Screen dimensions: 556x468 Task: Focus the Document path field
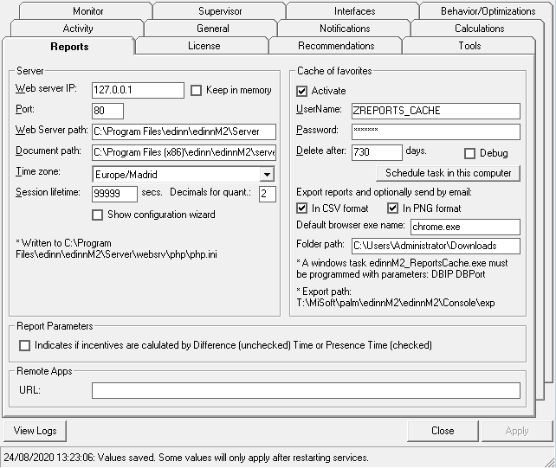pyautogui.click(x=184, y=152)
